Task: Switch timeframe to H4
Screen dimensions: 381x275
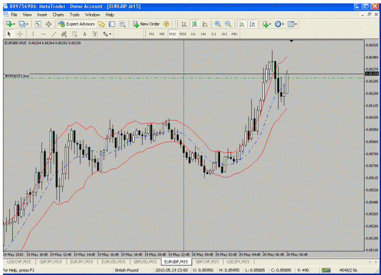Action: point(204,34)
